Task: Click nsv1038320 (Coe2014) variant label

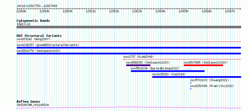Action: pyautogui.click(x=169, y=74)
